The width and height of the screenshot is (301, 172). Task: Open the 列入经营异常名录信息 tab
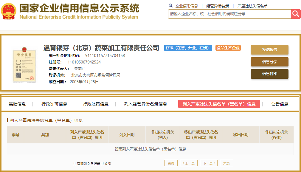pos(145,104)
